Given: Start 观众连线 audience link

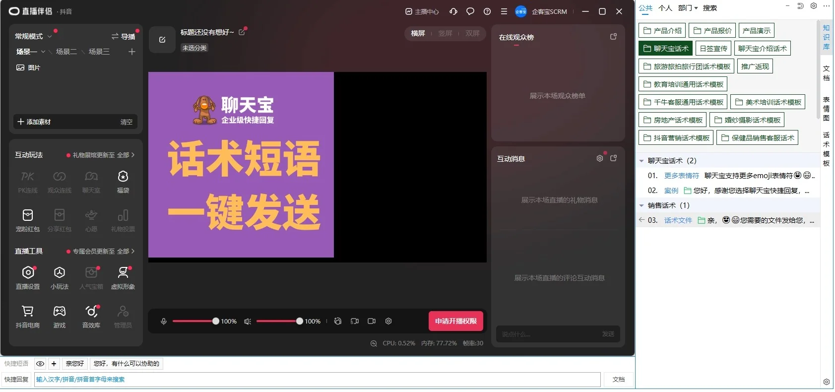Looking at the screenshot, I should click(x=60, y=182).
